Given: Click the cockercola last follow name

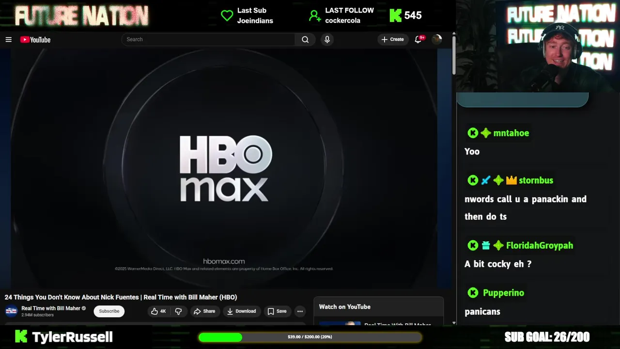Looking at the screenshot, I should (x=342, y=21).
